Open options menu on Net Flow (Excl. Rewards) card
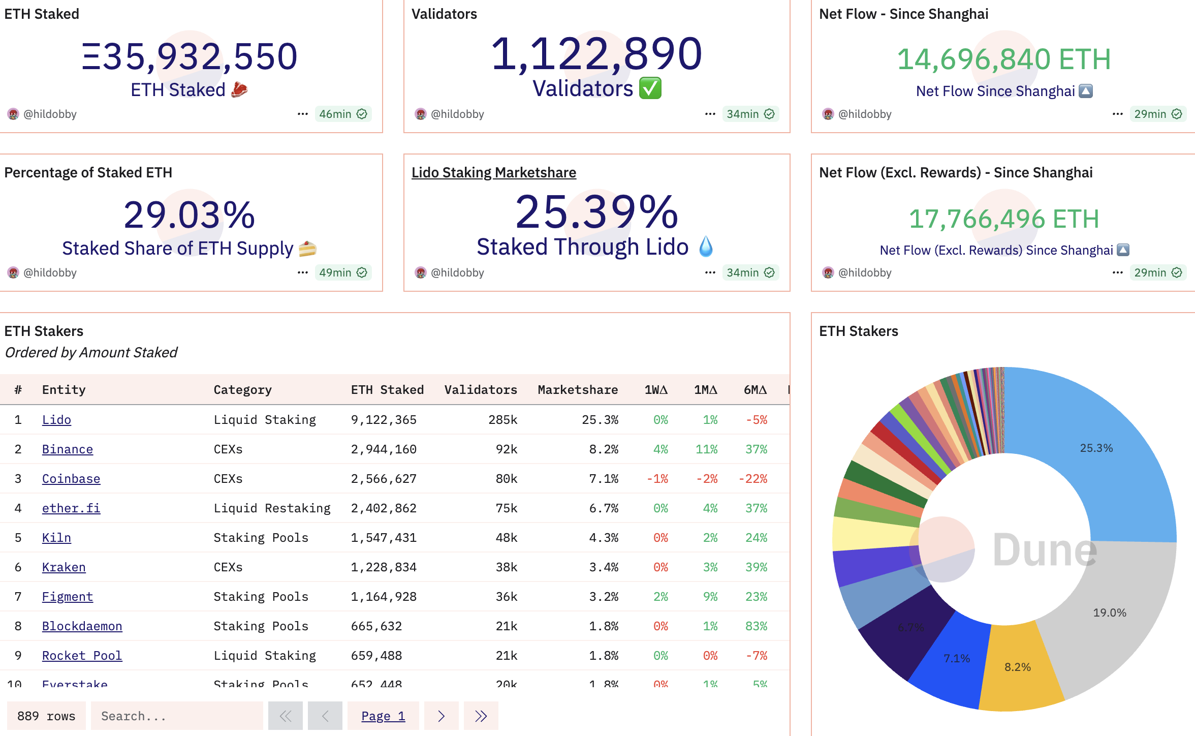 click(x=1117, y=272)
